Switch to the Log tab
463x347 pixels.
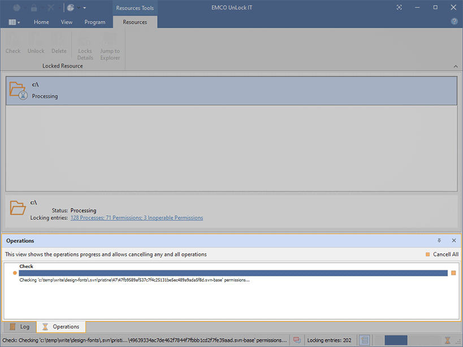coord(20,327)
